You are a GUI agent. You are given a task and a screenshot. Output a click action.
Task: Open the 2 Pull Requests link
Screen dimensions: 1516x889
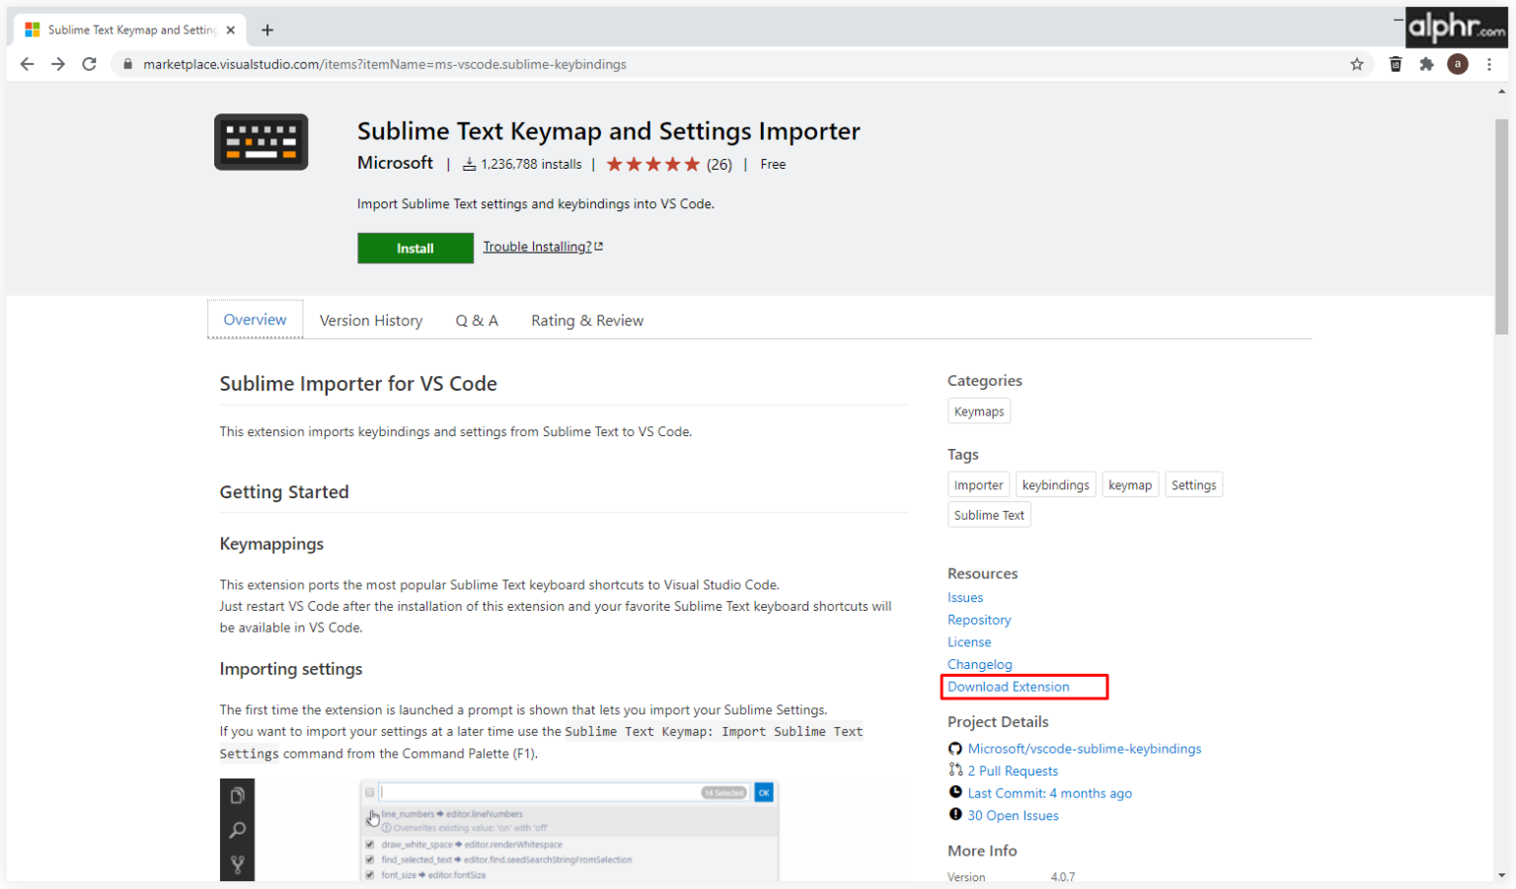(1013, 771)
